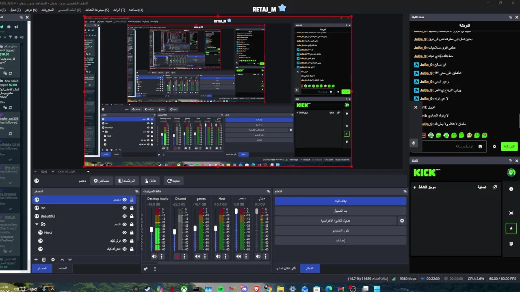
Task: Open إعدادات settings button in controls
Action: pyautogui.click(x=340, y=240)
